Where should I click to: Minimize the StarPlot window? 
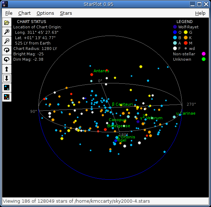tap(193, 4)
